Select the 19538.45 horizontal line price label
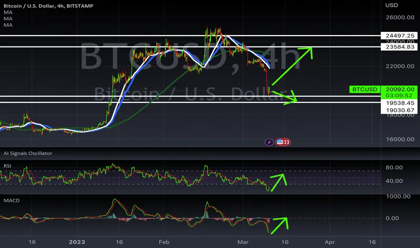This screenshot has height=248, width=420. (399, 103)
